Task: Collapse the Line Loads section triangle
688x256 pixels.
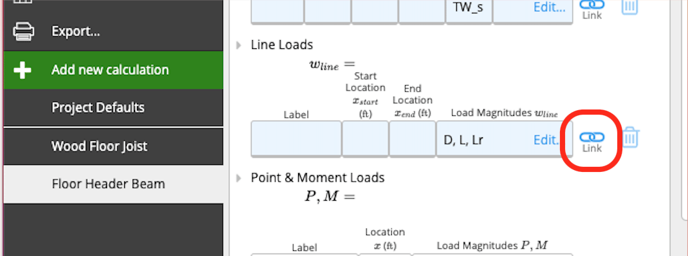Action: [x=239, y=45]
